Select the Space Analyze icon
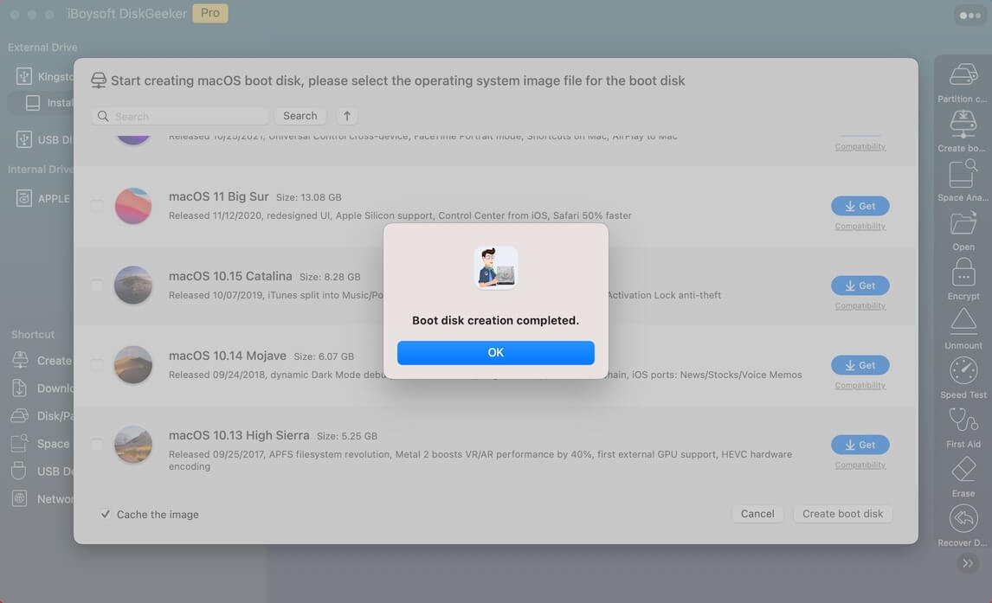 963,174
